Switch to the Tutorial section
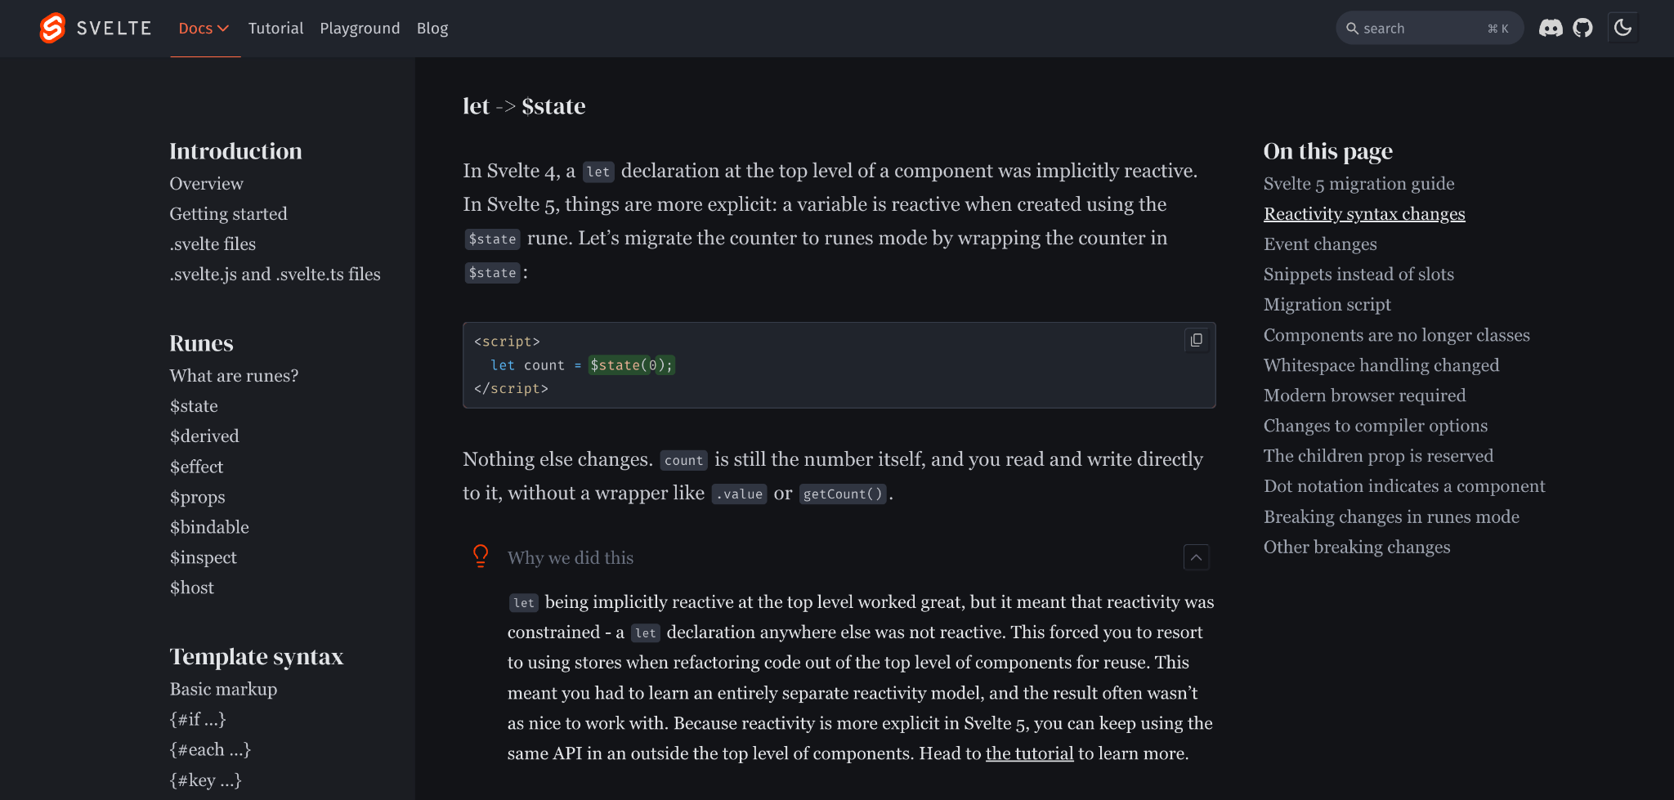1674x800 pixels. [x=275, y=28]
